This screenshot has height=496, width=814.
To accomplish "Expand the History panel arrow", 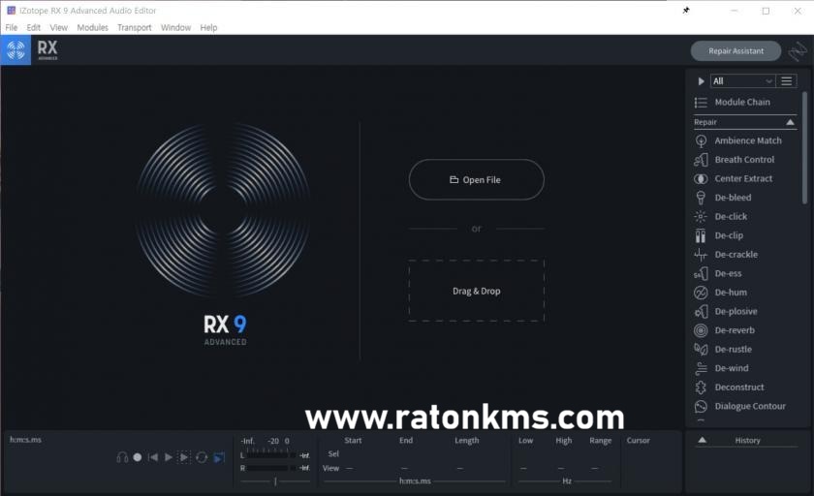I will click(x=702, y=440).
